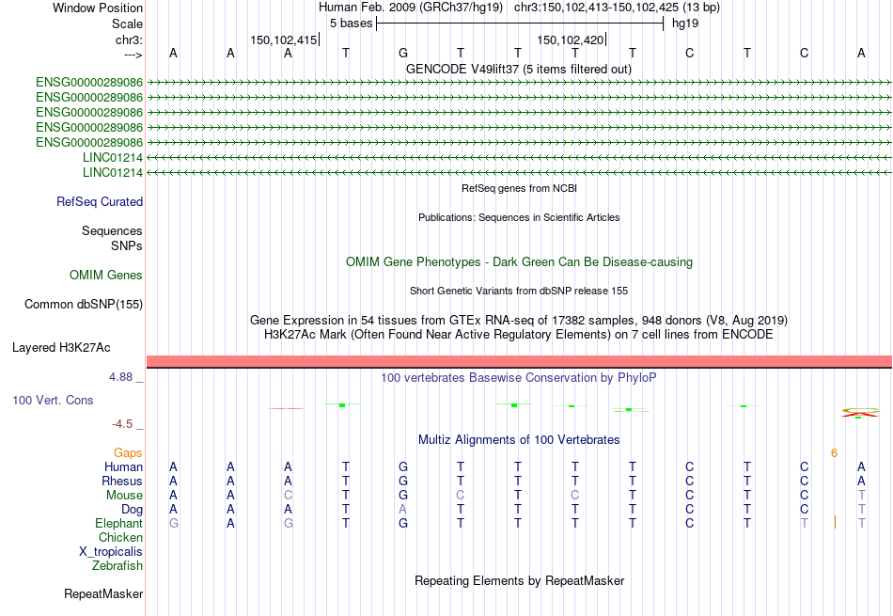893x616 pixels.
Task: Select the Human alignment row label
Action: [123, 467]
